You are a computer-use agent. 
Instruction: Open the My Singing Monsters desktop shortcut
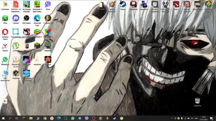[26, 4]
